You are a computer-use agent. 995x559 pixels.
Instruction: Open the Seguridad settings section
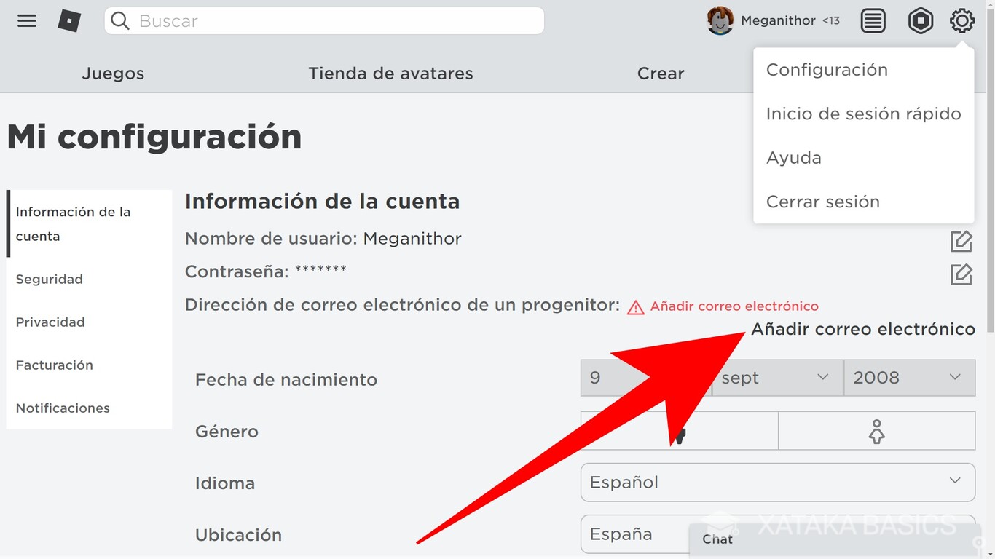49,279
